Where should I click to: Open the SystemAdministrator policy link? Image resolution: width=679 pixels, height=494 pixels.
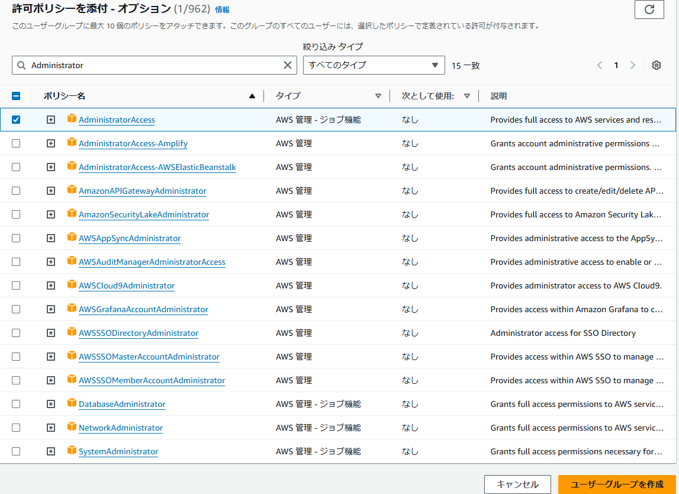[x=118, y=451]
